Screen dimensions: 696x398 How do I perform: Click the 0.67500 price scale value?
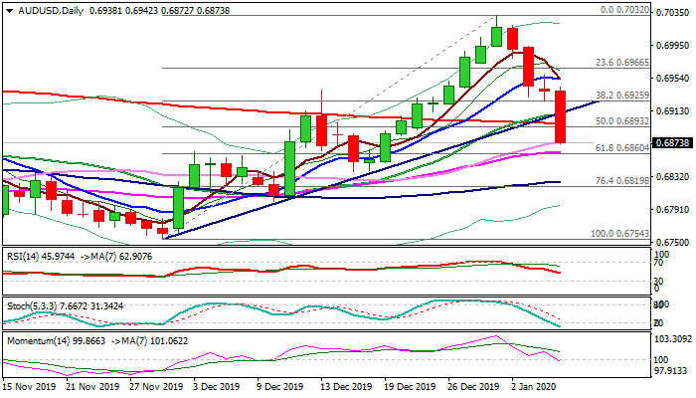point(672,243)
